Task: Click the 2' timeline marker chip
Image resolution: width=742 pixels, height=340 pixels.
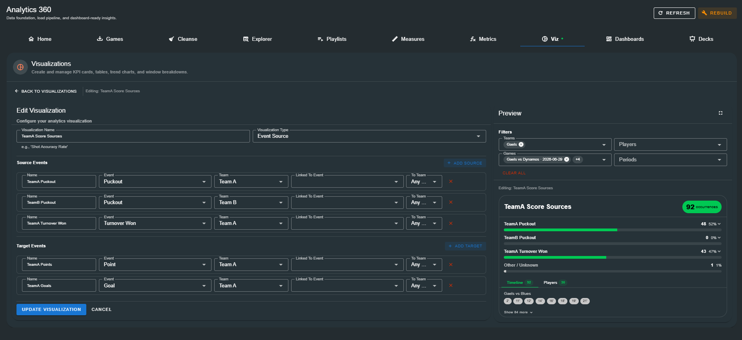Action: point(508,301)
